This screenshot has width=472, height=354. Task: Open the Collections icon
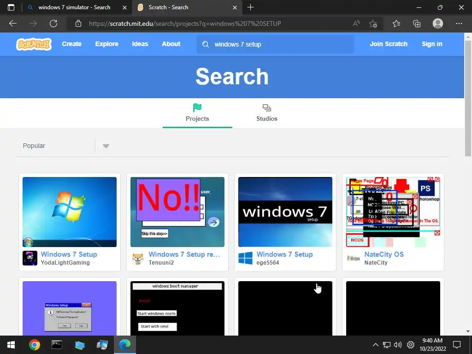click(417, 24)
